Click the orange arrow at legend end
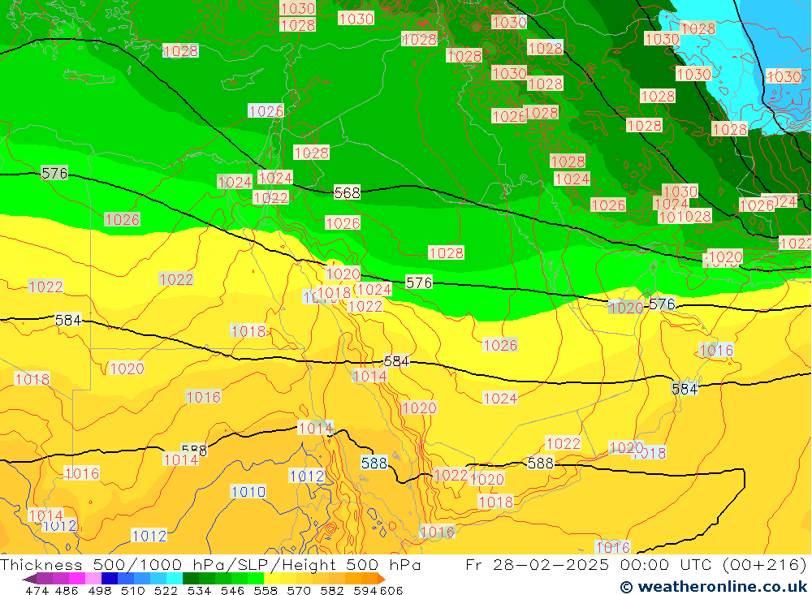The image size is (812, 595). (382, 579)
